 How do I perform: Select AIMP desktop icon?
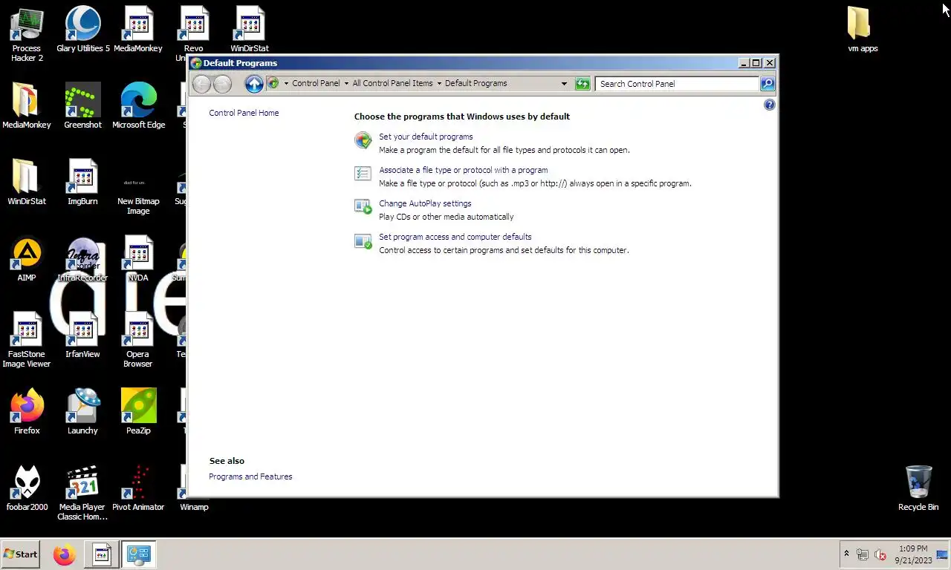pos(27,259)
